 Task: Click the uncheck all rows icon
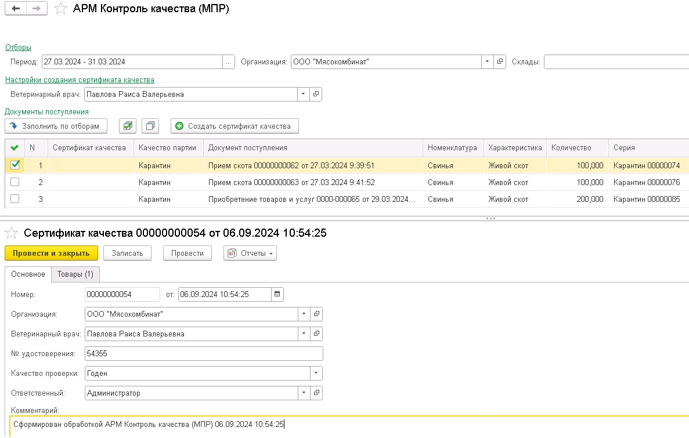(x=150, y=126)
